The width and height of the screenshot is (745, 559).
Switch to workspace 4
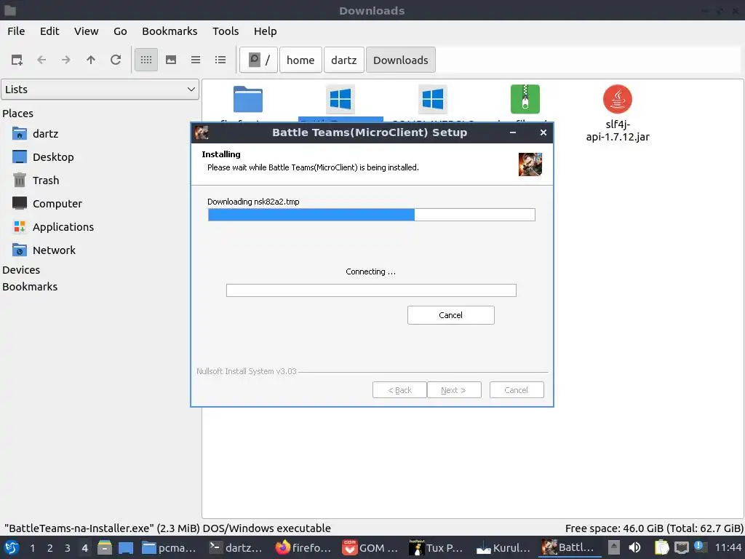[84, 548]
